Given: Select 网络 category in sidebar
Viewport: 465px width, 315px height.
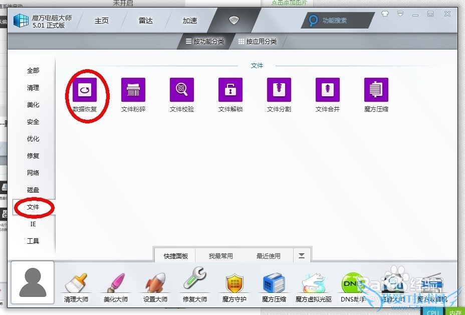Looking at the screenshot, I should pos(33,173).
